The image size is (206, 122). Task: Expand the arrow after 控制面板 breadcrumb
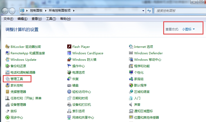tap(46, 11)
